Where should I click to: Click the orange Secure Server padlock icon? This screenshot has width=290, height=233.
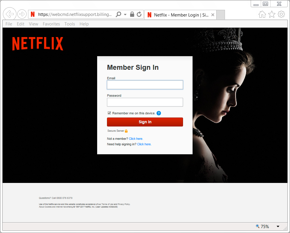(126, 131)
